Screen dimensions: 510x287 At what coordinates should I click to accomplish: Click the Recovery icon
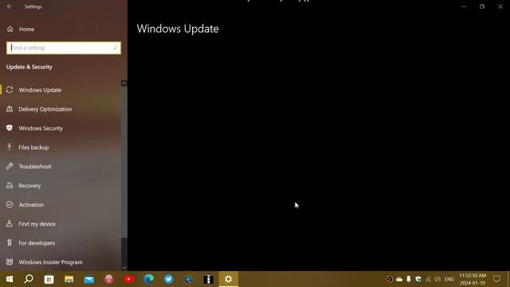click(10, 185)
